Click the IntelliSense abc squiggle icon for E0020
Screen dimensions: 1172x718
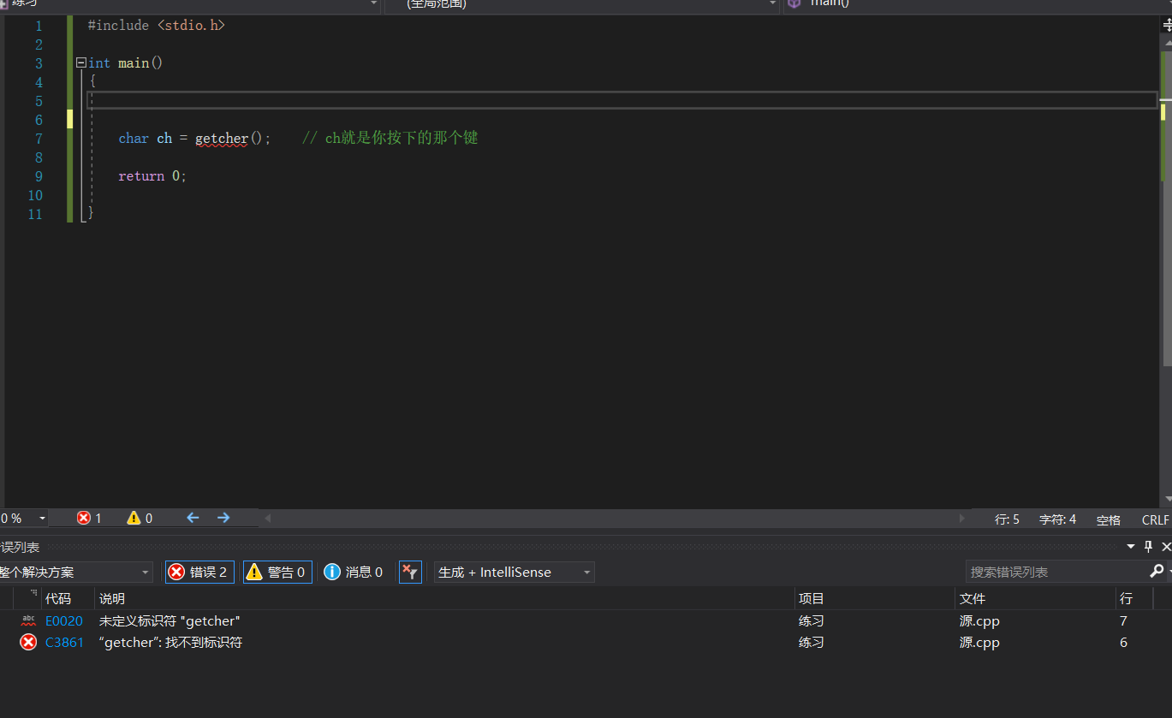28,620
